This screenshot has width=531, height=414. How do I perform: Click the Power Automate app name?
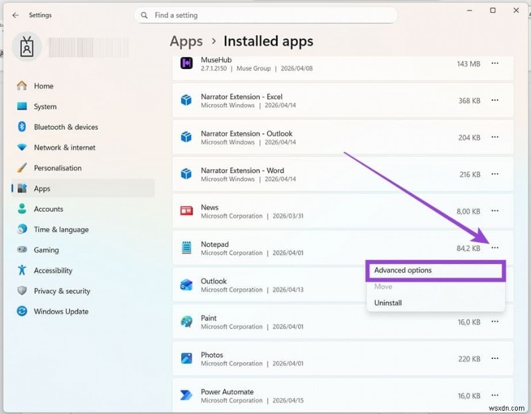227,391
